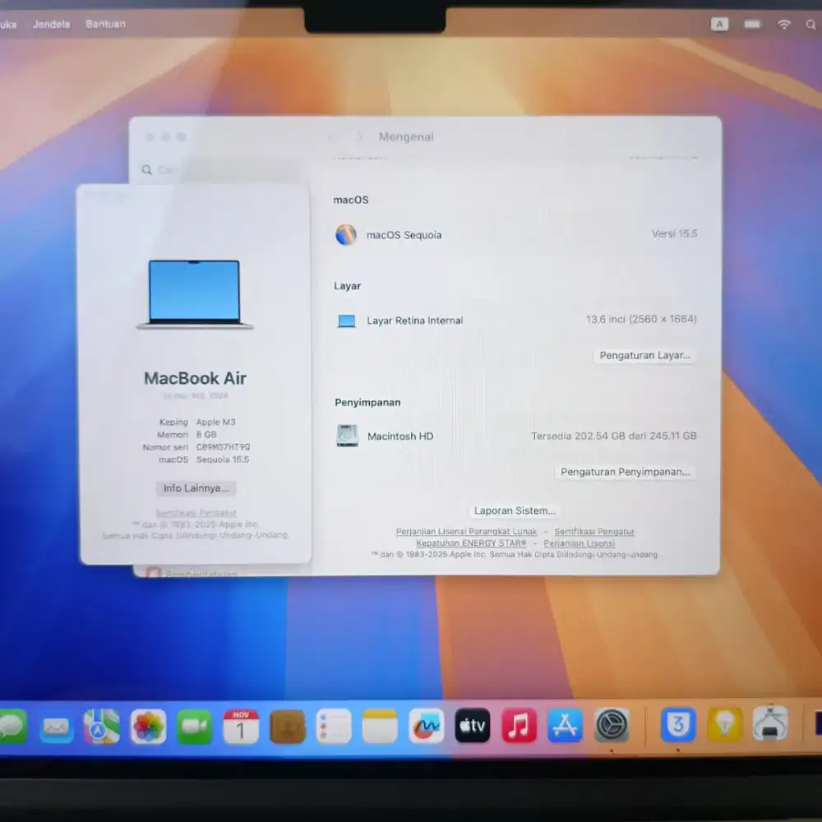Open Music from the Dock
822x822 pixels.
(519, 726)
